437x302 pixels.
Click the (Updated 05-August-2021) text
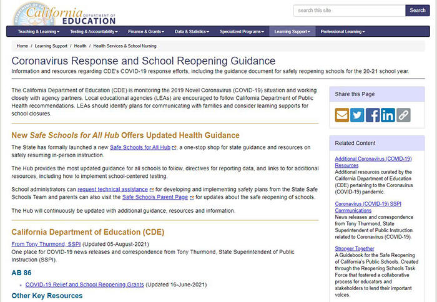pos(115,244)
